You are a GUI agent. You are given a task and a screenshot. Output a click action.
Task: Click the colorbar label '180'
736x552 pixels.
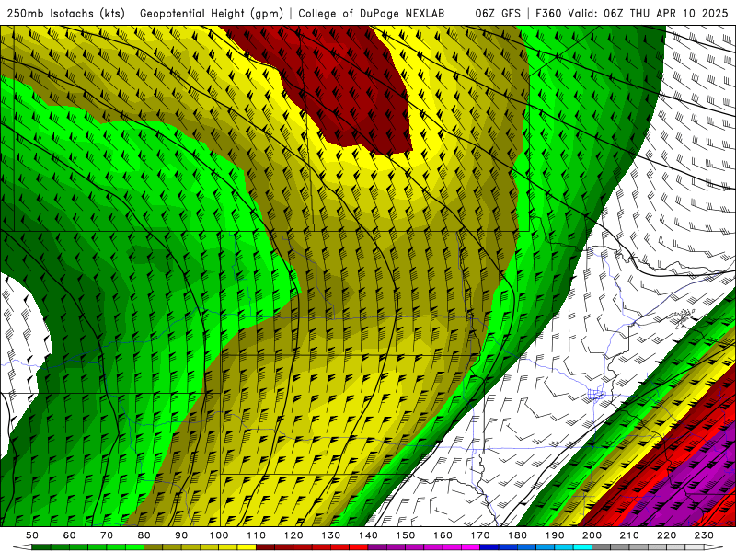pos(517,535)
